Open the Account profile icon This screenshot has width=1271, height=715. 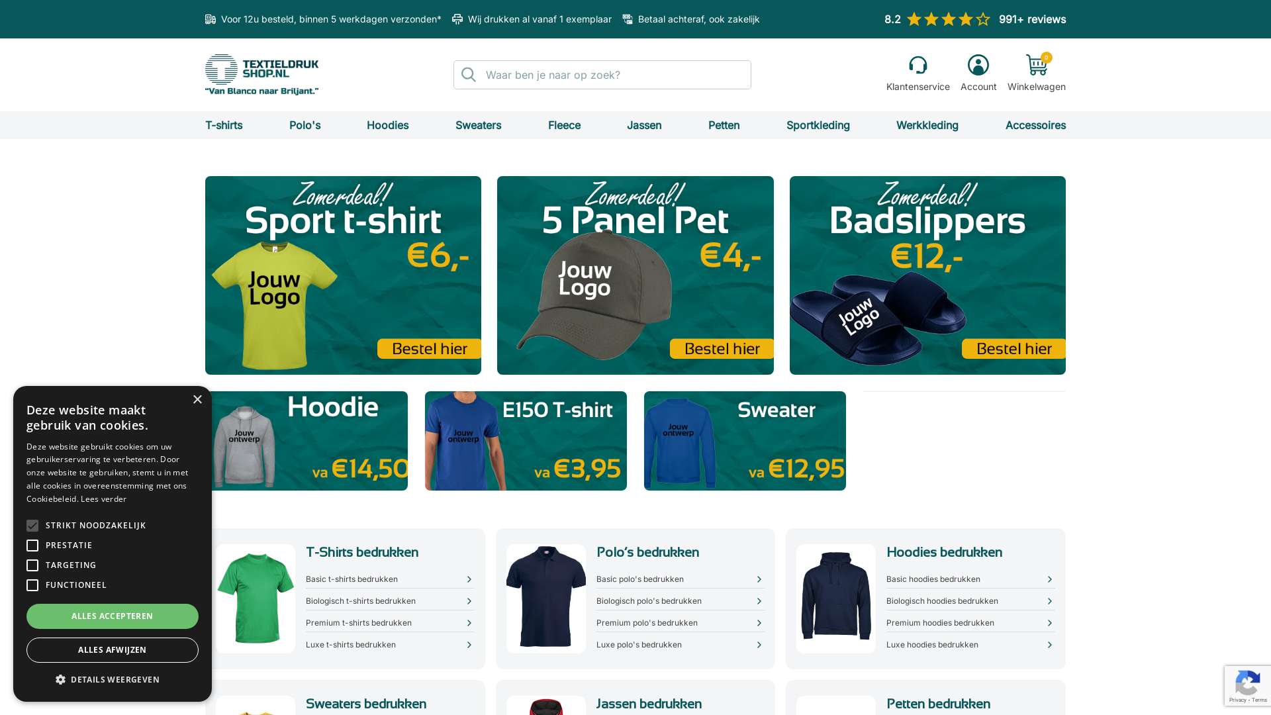[x=978, y=65]
